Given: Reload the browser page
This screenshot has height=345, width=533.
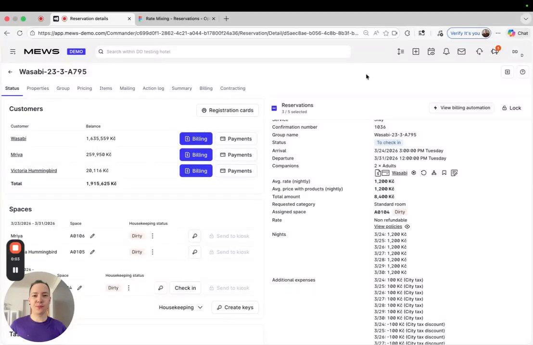Looking at the screenshot, I should coord(20,33).
